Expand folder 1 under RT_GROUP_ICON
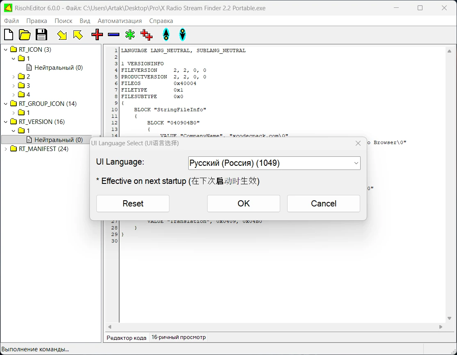Viewport: 457px width, 355px height. pyautogui.click(x=14, y=113)
